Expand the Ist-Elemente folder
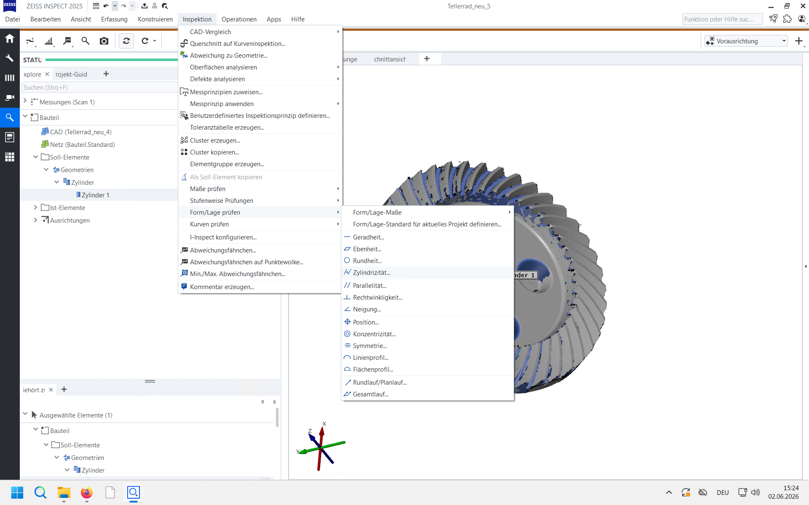Screen dimensions: 809x505 pyautogui.click(x=35, y=207)
